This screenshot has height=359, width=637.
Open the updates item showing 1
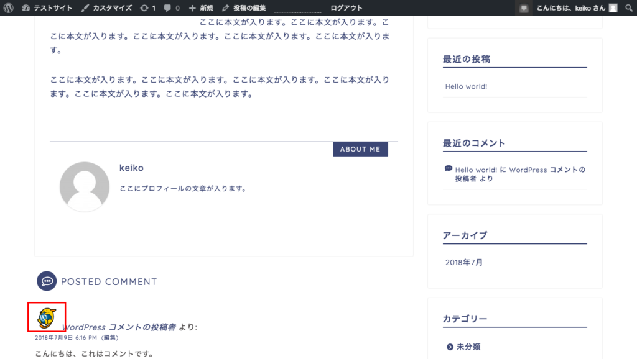pos(148,7)
